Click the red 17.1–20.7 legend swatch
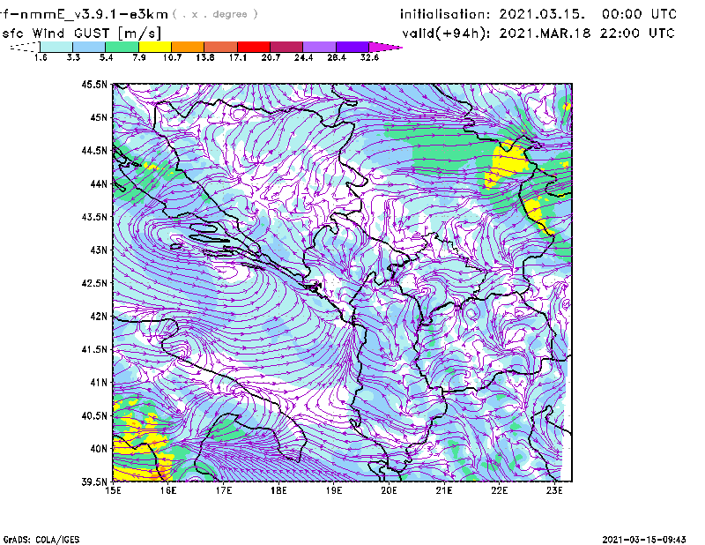The image size is (705, 545). [x=254, y=47]
